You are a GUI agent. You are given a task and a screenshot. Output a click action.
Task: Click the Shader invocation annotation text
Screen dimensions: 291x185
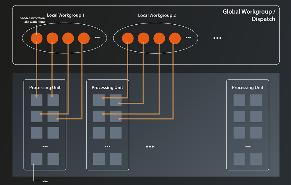[x=32, y=20]
